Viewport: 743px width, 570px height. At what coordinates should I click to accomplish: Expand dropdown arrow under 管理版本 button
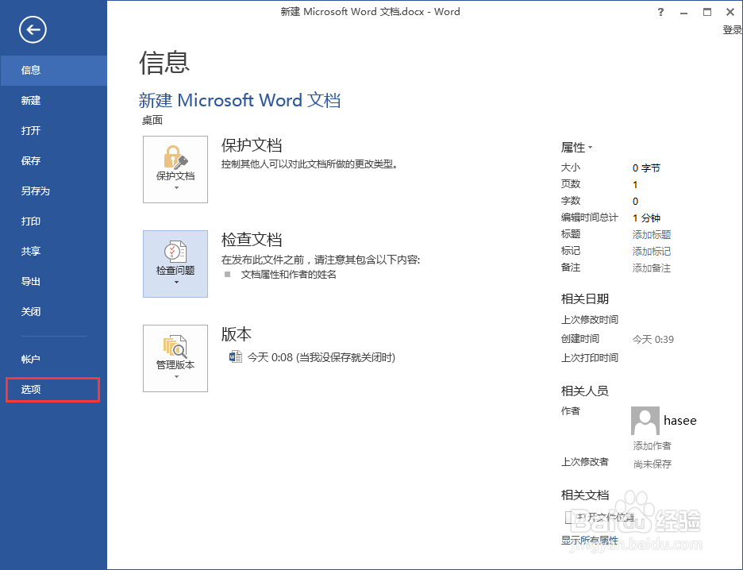coord(176,376)
